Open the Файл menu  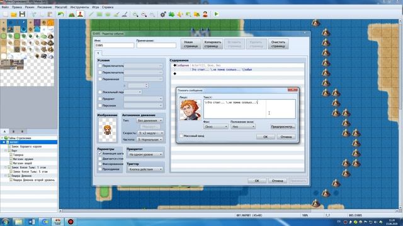5,7
